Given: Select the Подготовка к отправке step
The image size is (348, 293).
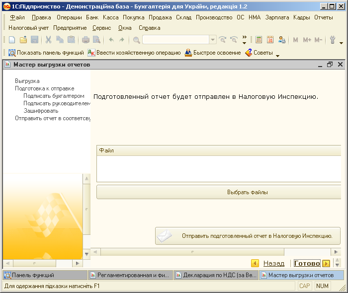Looking at the screenshot, I should tap(45, 88).
